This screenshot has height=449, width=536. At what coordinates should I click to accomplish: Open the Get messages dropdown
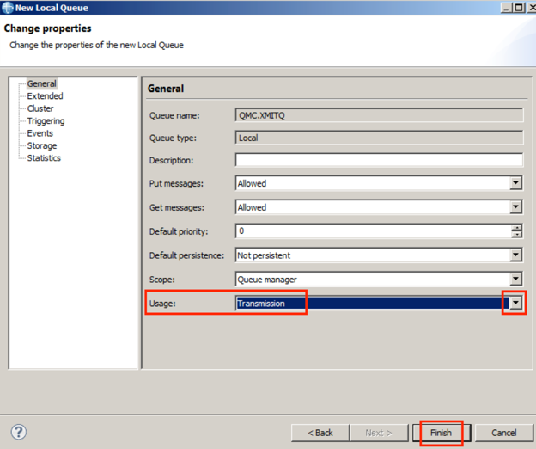tap(516, 207)
